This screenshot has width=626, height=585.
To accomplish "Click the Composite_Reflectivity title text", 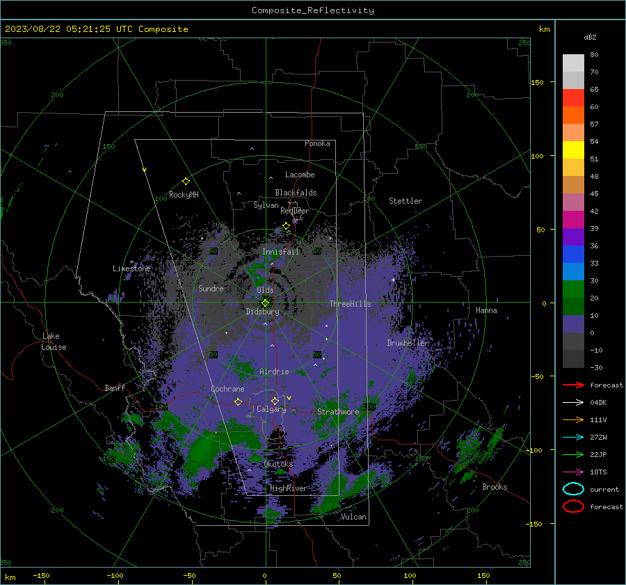I will tap(312, 10).
